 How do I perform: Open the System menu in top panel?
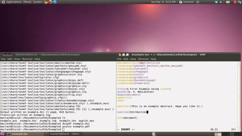pyautogui.click(x=38, y=2)
